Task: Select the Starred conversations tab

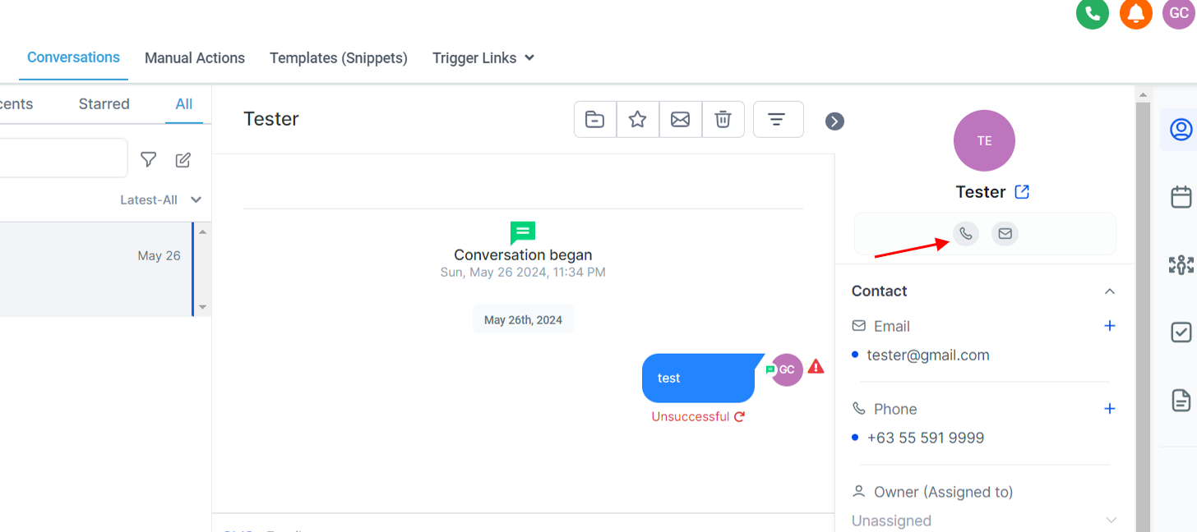Action: [104, 104]
